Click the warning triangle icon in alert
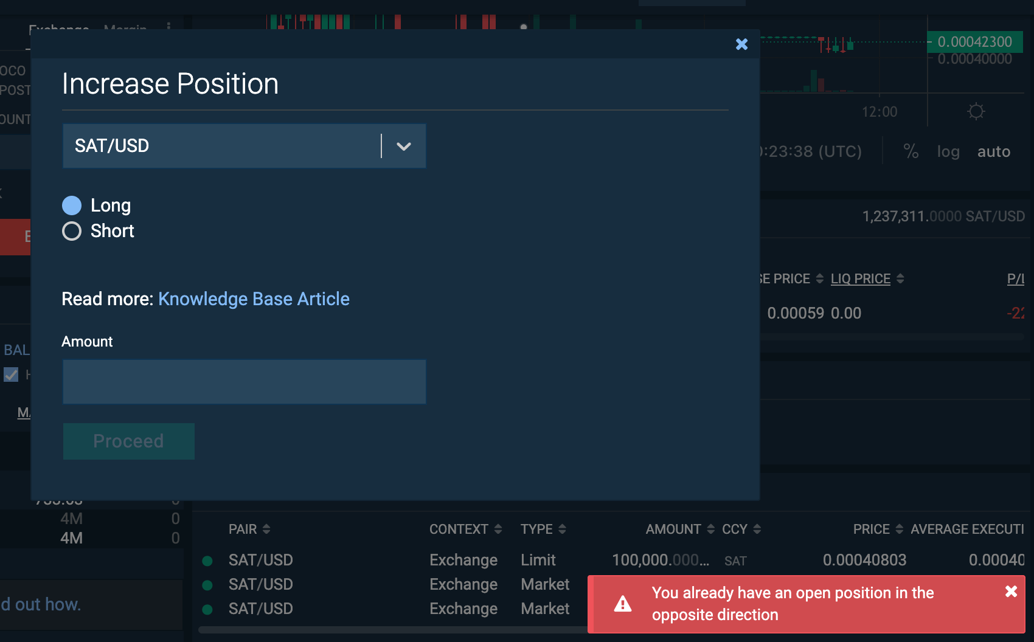Image resolution: width=1034 pixels, height=642 pixels. [623, 604]
